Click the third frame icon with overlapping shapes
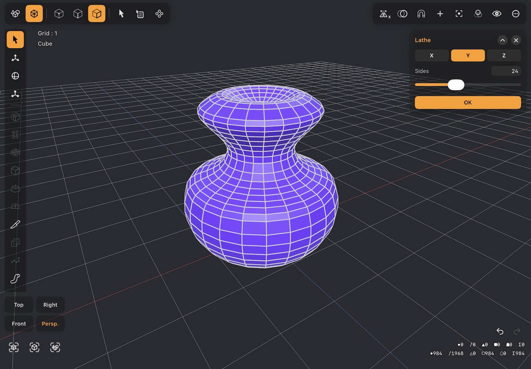 [x=55, y=347]
